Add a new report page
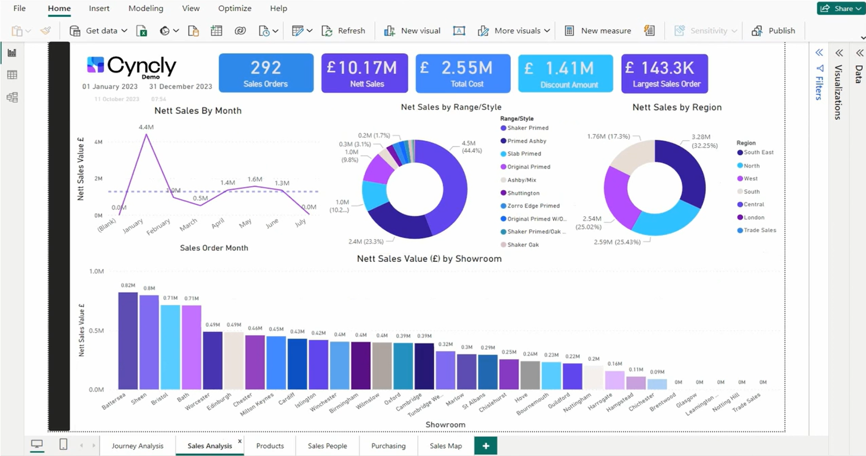Viewport: 866px width, 456px height. point(486,446)
